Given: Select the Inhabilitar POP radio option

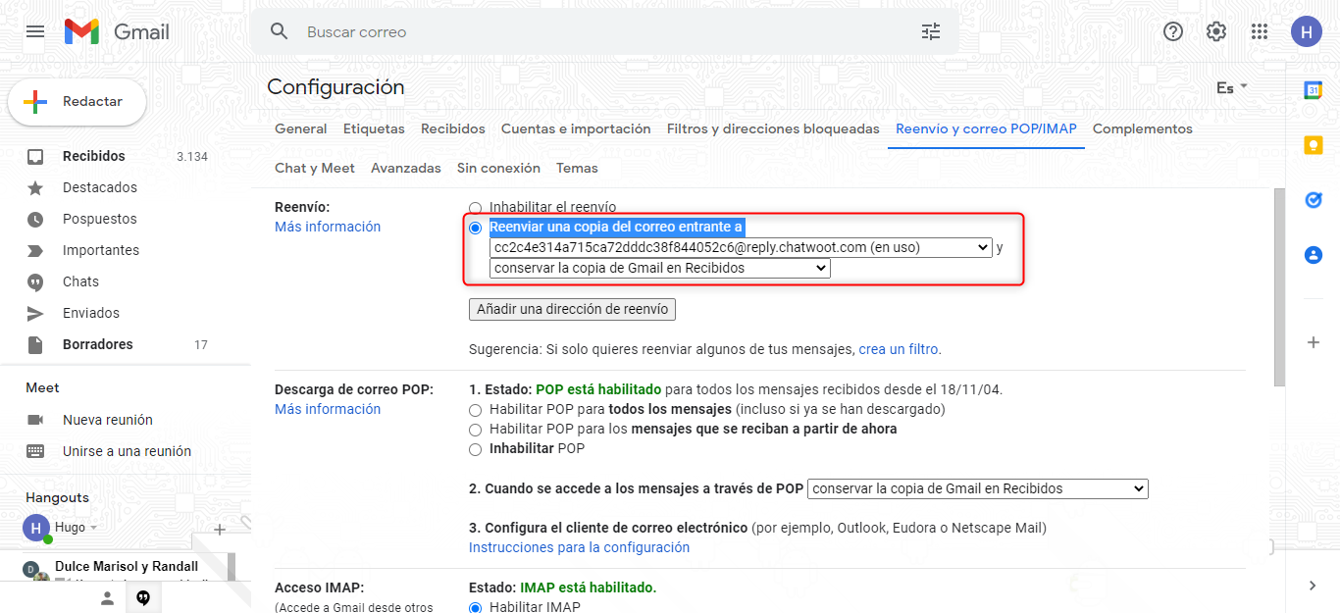Looking at the screenshot, I should (x=476, y=449).
